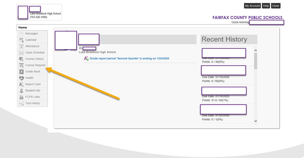Click the Calendar icon in sidebar
This screenshot has height=158, width=304.
click(x=21, y=40)
